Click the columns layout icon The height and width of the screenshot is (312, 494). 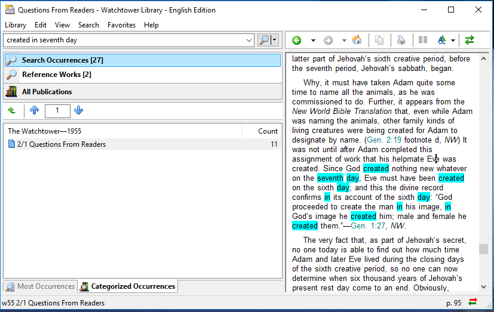point(423,41)
